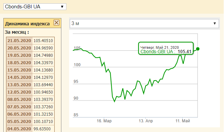The height and width of the screenshot is (132, 224).
Task: Select the 21.05.2020 row in the table
Action: [30, 41]
